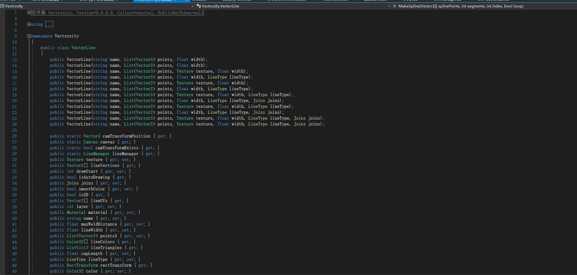Viewport: 577px width, 275px height.
Task: Click 'maxWeldDistance' property name
Action: coord(99,224)
